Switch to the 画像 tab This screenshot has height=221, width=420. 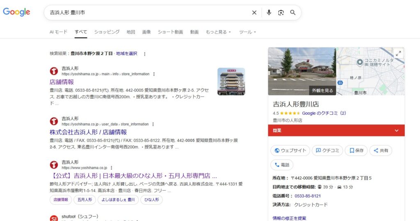pyautogui.click(x=146, y=32)
